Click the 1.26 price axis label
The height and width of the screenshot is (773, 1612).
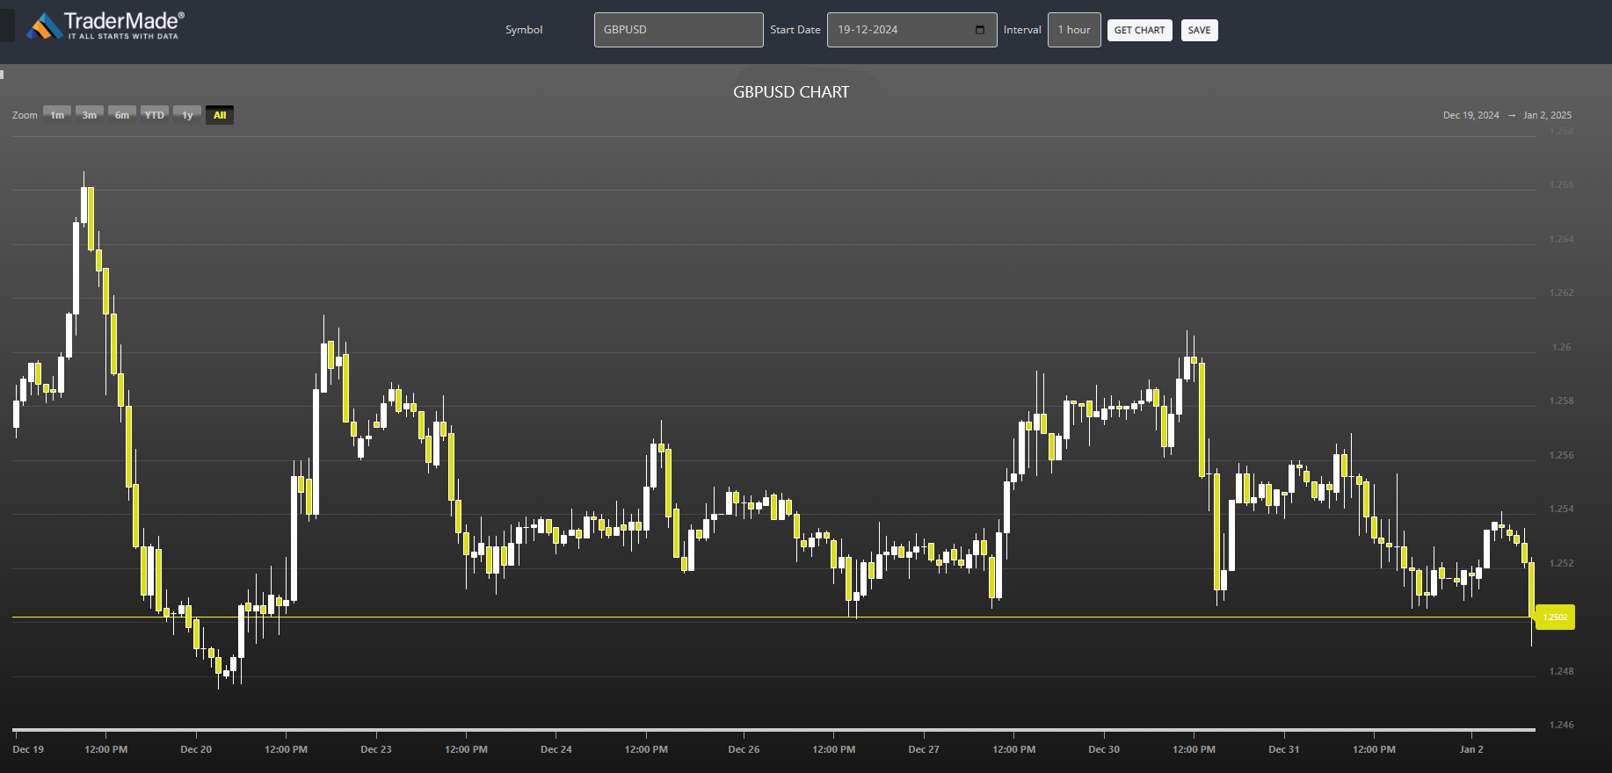pyautogui.click(x=1561, y=348)
